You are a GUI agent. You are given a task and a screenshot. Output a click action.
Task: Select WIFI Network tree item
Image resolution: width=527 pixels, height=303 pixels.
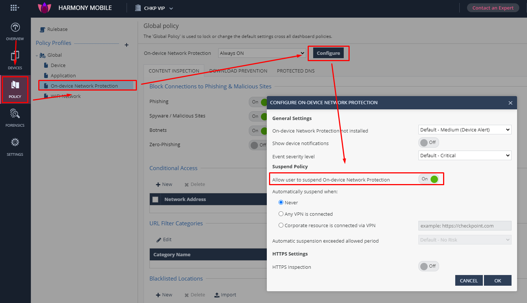point(66,96)
